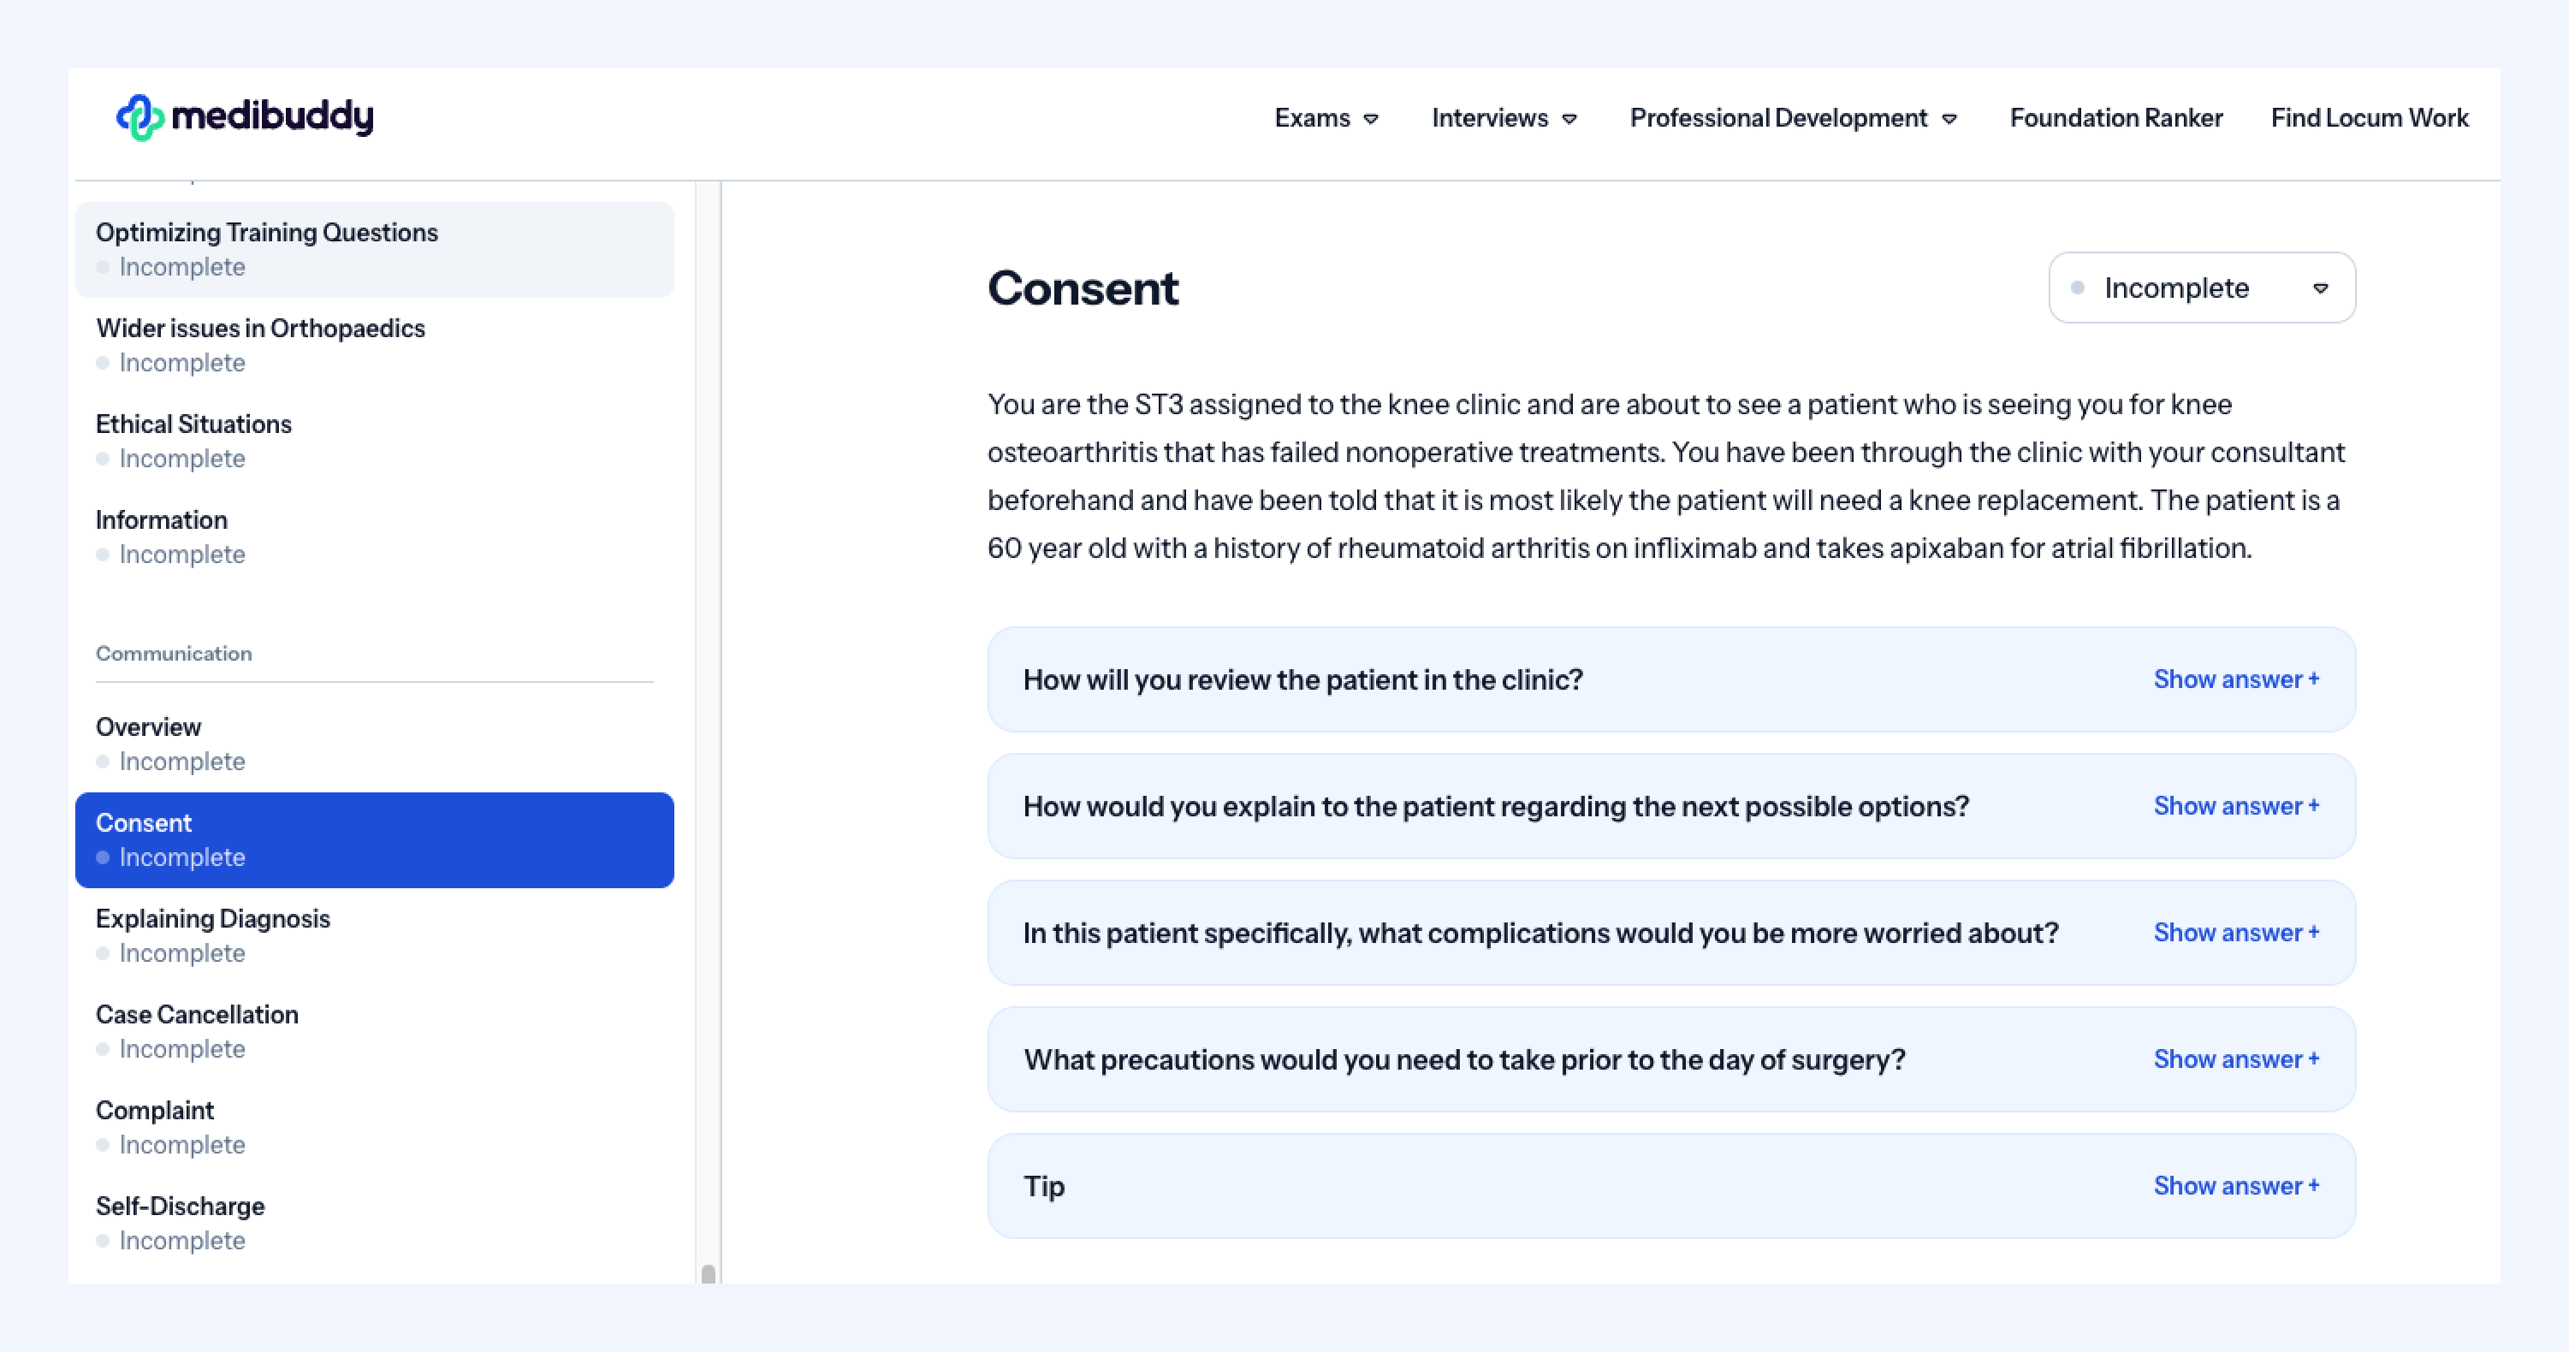Click the status dot beside Consent Incomplete dropdown
Image resolution: width=2569 pixels, height=1352 pixels.
(x=2077, y=288)
